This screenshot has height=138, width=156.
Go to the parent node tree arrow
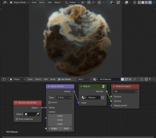[x=142, y=79]
